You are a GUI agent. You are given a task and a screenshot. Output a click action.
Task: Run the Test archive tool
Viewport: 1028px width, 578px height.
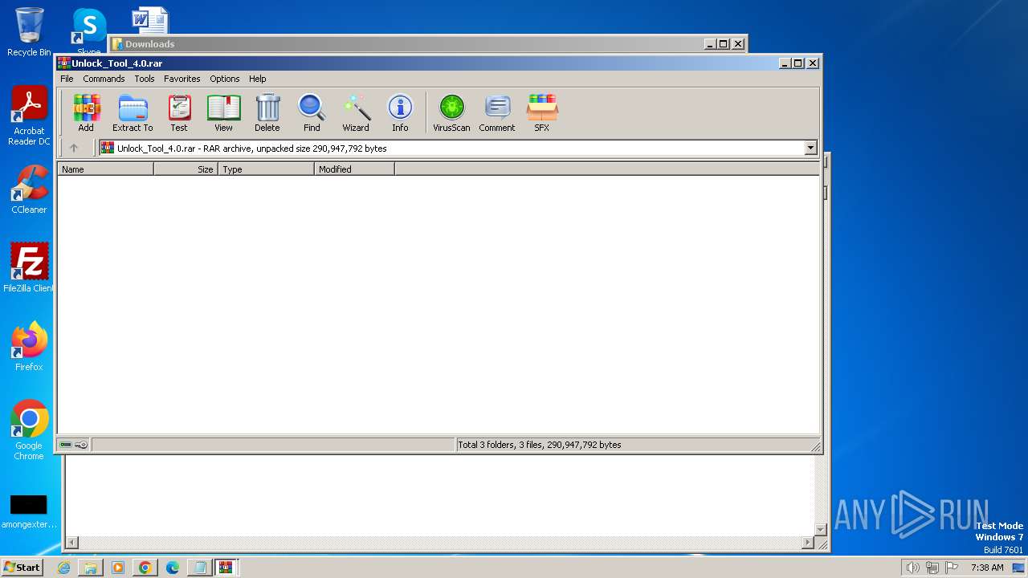179,112
